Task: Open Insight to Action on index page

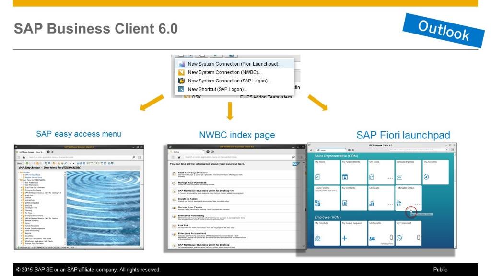Action: (187, 199)
